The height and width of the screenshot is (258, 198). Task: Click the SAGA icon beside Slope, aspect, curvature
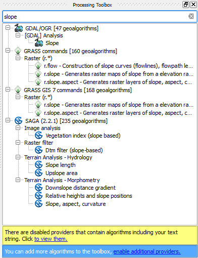coord(39,204)
